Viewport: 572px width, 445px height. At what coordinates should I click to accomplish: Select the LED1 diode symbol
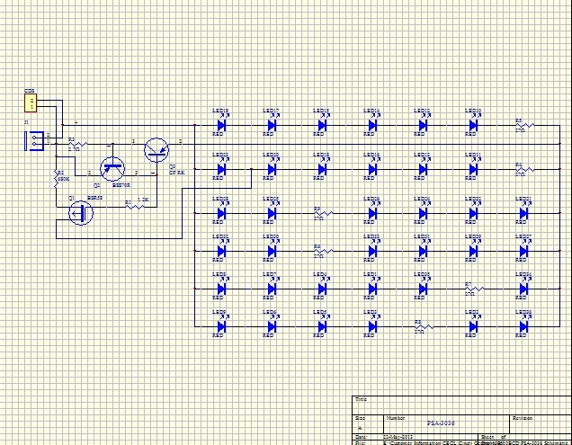(x=372, y=289)
